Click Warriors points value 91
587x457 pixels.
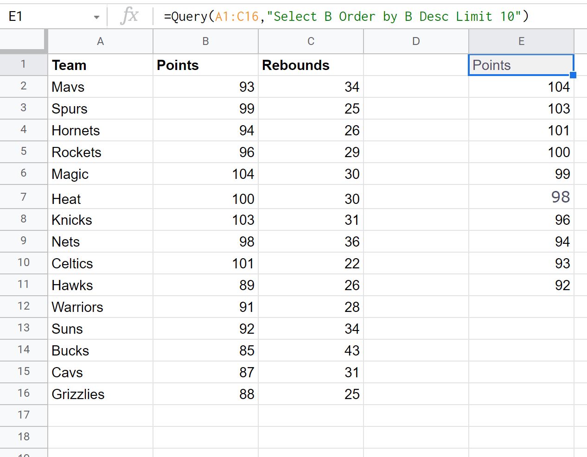205,307
